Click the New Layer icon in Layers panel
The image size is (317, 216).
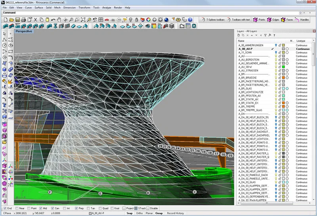pos(239,35)
